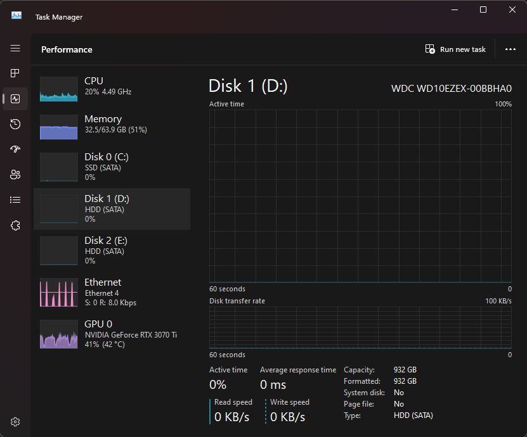Viewport: 527px width, 437px height.
Task: Click Capacity 932 GB value
Action: [405, 369]
